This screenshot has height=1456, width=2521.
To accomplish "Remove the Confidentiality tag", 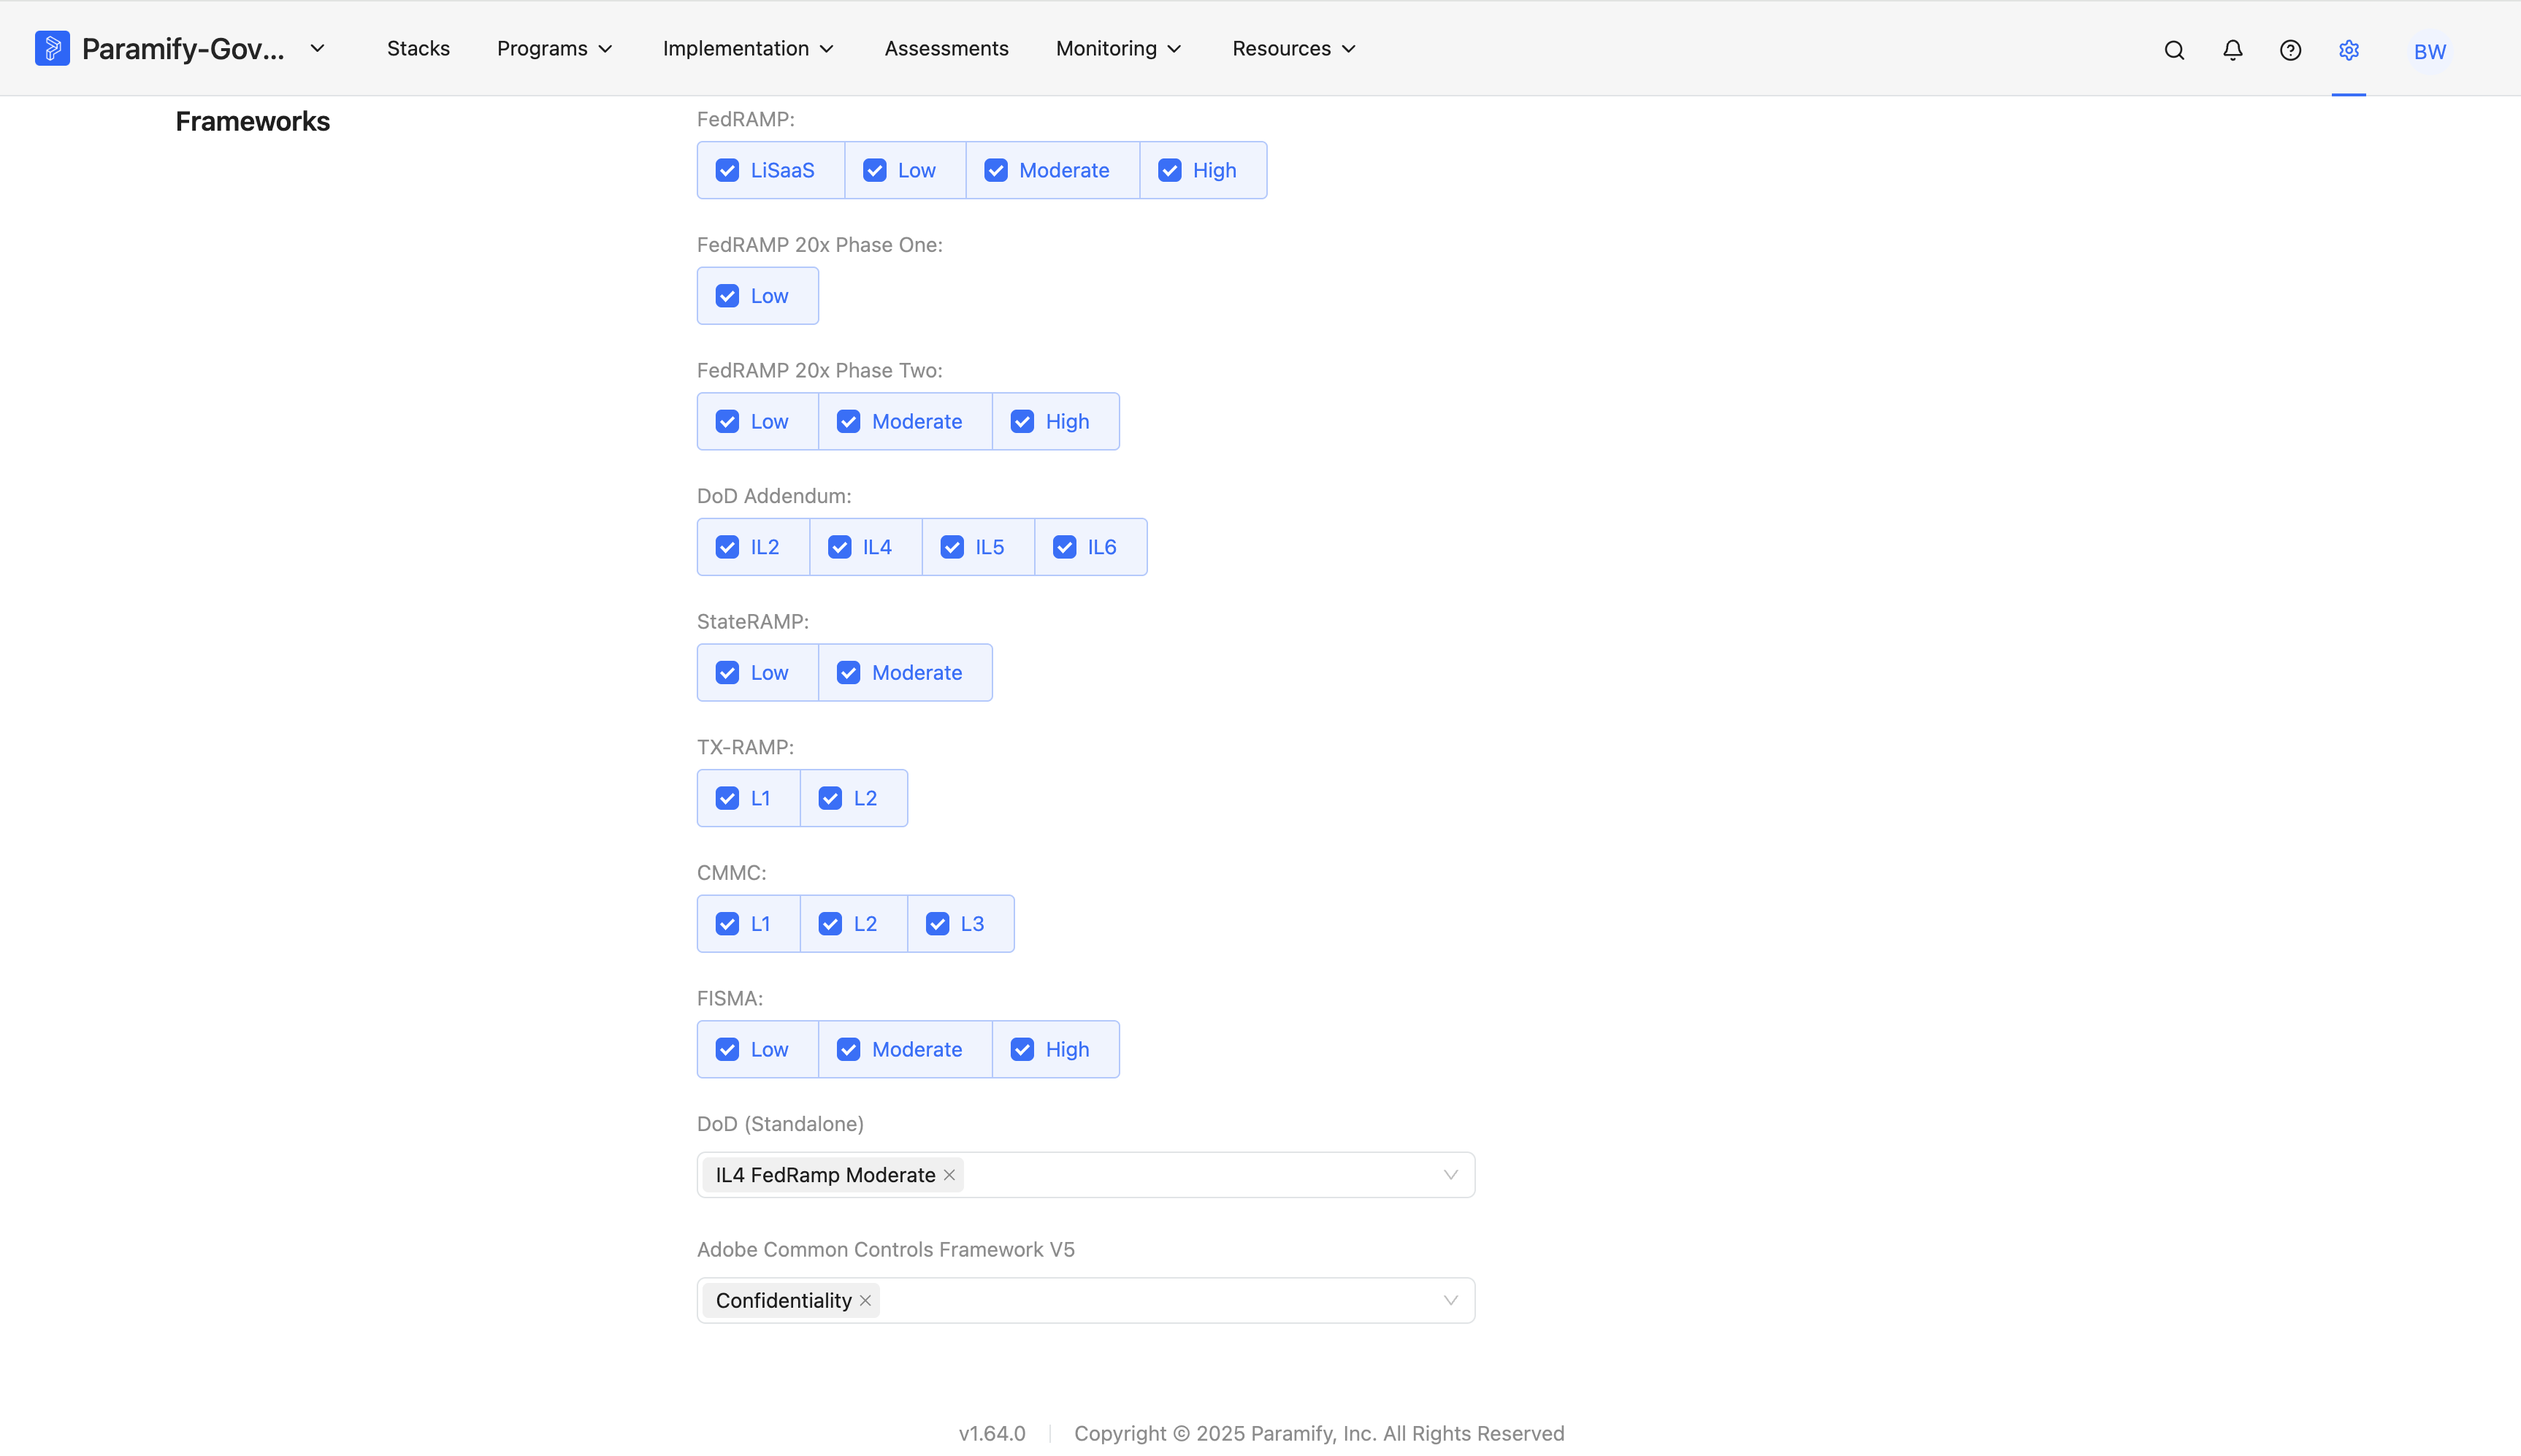I will coord(865,1301).
